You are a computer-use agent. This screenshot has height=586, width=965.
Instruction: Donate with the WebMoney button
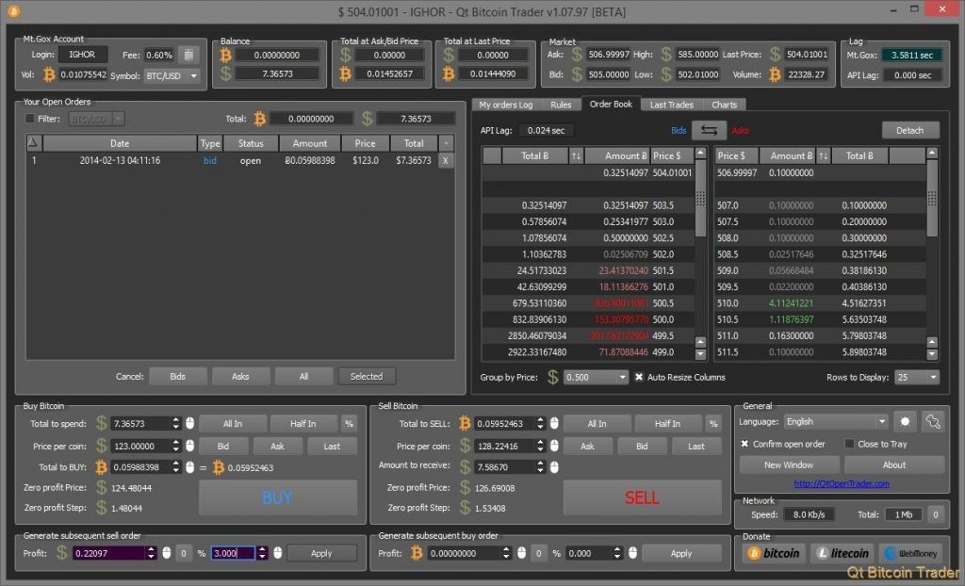pos(911,553)
